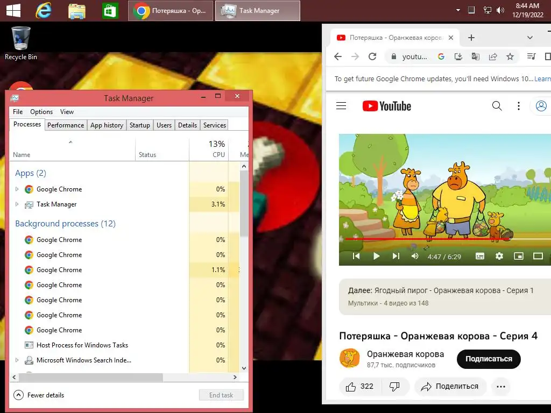Screen dimensions: 551x413
Task: Click the install app icon in address bar
Action: click(x=458, y=56)
